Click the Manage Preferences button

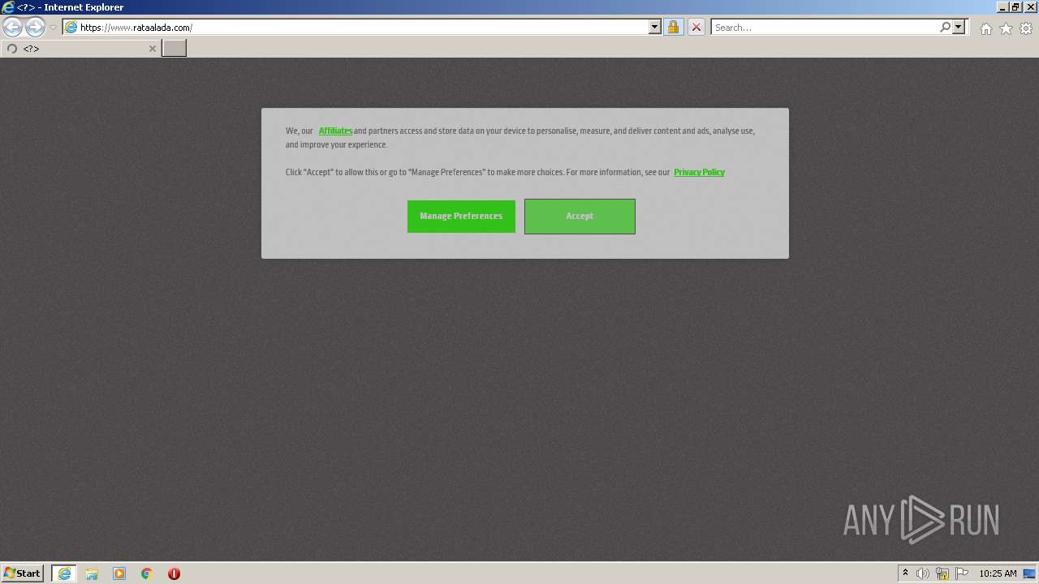coord(461,217)
